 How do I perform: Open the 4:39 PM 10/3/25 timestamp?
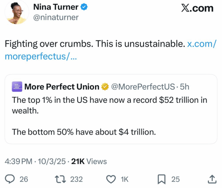(35, 161)
